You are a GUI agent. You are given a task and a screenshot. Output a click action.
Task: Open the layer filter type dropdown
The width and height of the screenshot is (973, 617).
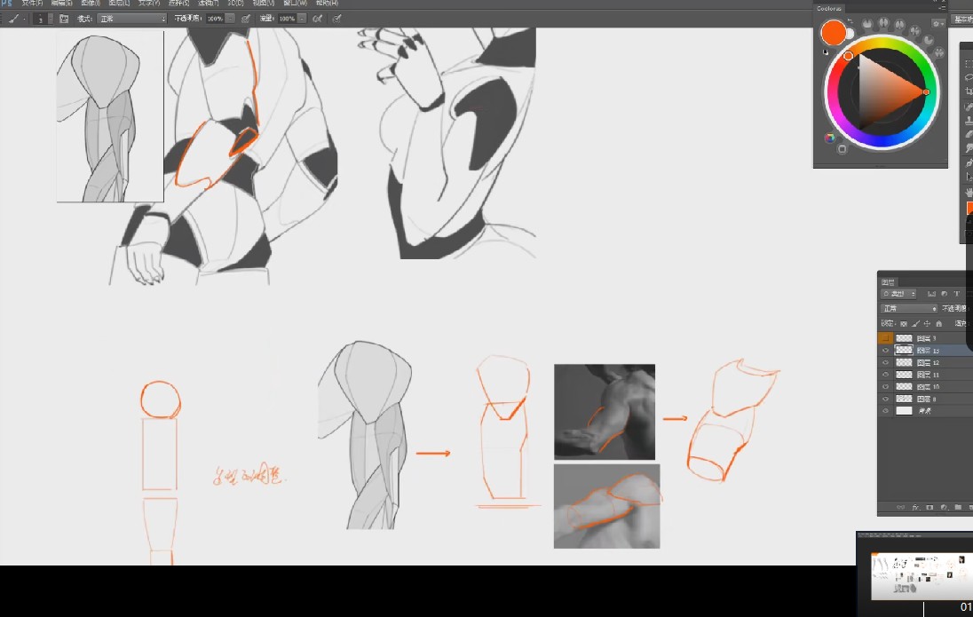point(898,294)
